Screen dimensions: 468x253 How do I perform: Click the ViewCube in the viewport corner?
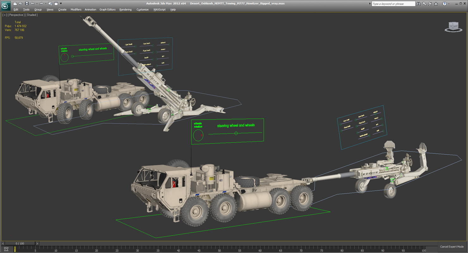(x=453, y=27)
